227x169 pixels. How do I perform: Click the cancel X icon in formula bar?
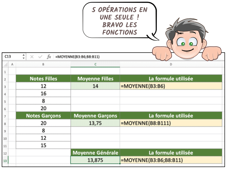pos(32,57)
